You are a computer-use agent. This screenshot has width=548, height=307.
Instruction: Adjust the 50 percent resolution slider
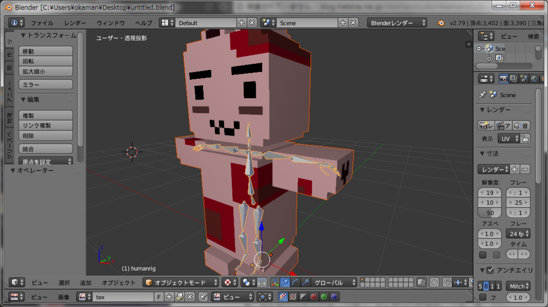click(490, 213)
